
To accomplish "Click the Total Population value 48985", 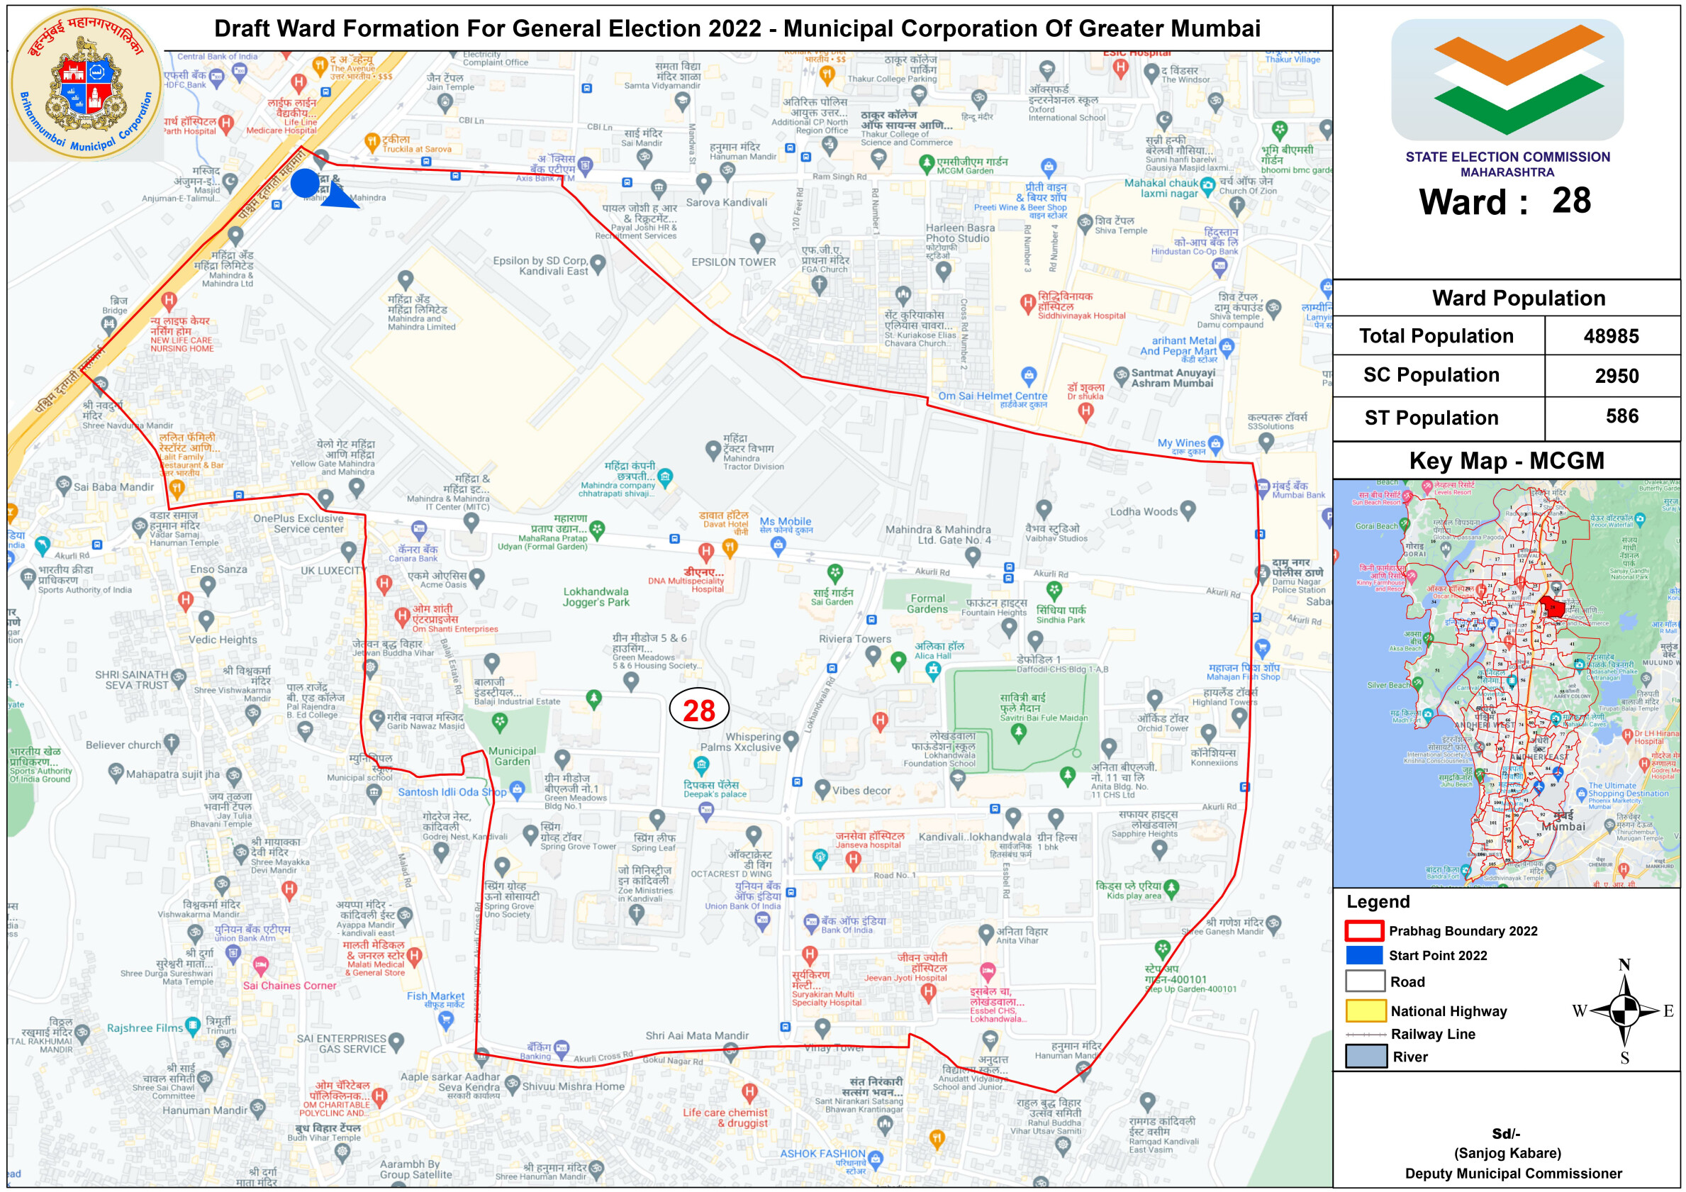I will (x=1611, y=336).
